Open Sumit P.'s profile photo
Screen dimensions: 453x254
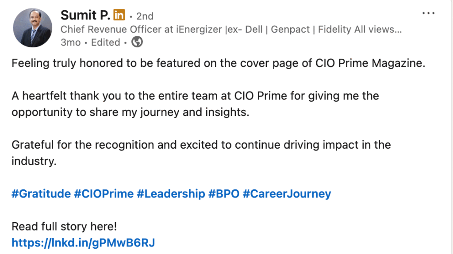(33, 27)
